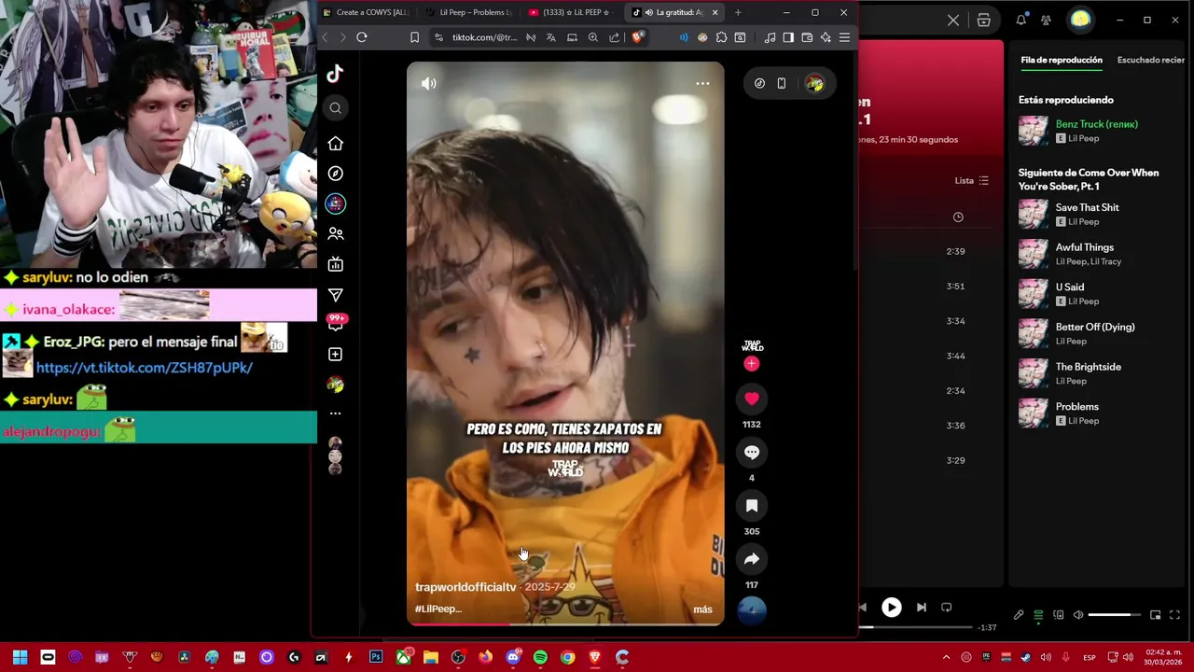The image size is (1194, 672).
Task: Enter Spotify fullscreen mode
Action: click(x=1174, y=615)
